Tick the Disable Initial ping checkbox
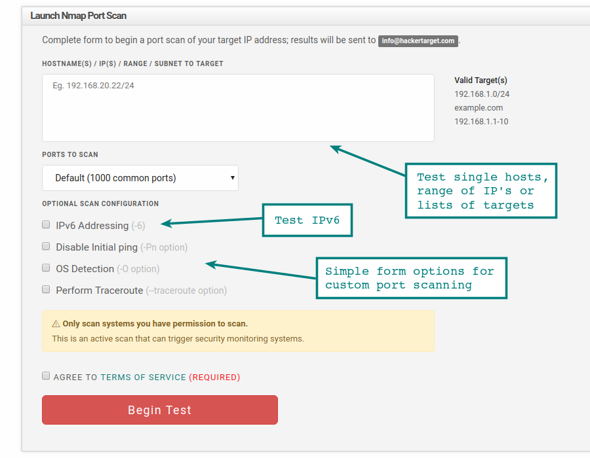Viewport: 590px width, 458px height. (46, 246)
